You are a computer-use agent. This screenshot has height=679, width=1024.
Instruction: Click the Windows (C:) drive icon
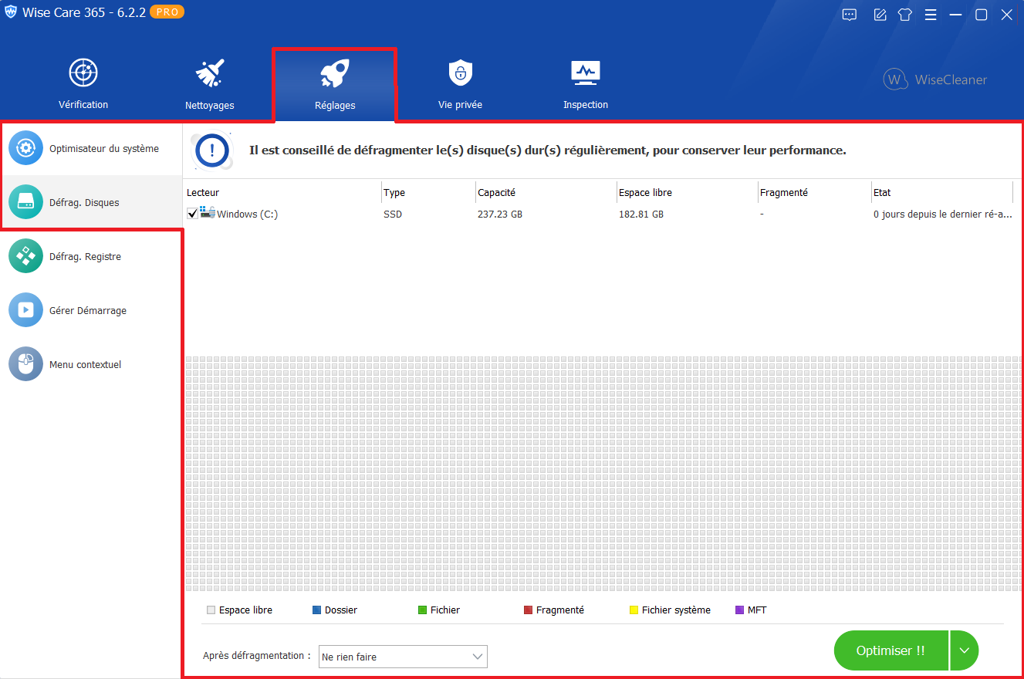(x=208, y=213)
